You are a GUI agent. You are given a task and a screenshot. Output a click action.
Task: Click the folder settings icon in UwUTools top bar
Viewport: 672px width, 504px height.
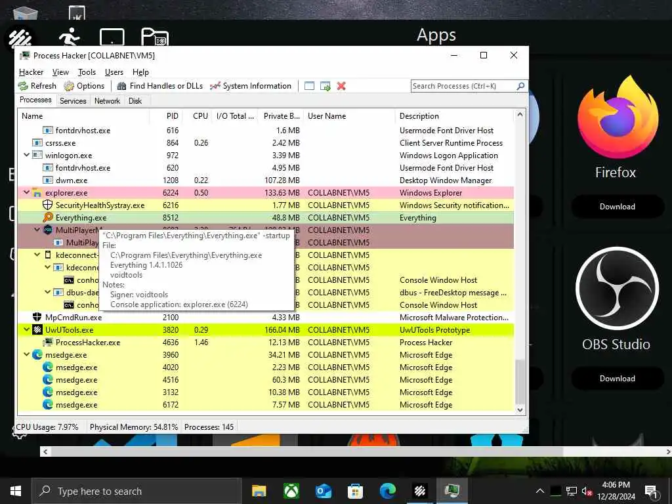154,37
